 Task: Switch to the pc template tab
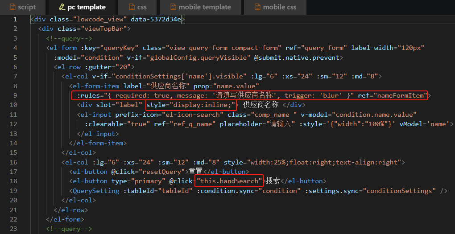point(83,7)
